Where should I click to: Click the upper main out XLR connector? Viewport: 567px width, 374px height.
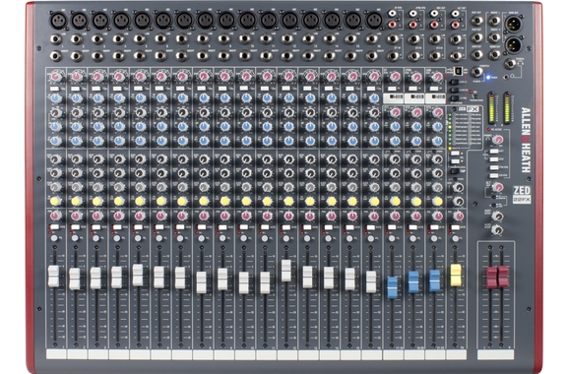click(x=514, y=25)
